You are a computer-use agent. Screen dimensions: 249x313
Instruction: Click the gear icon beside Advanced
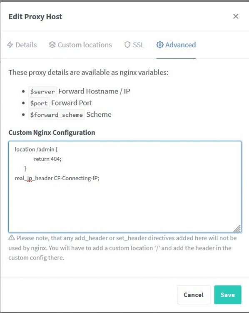click(x=160, y=45)
